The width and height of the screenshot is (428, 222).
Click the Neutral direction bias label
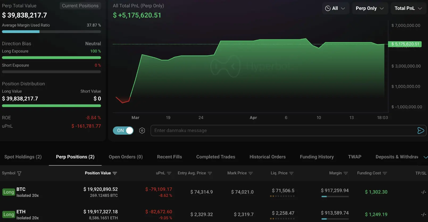point(93,44)
